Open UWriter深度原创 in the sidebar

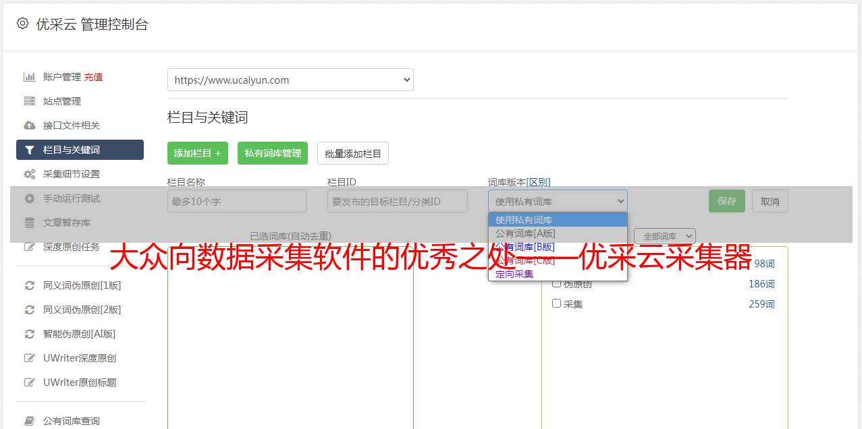tap(80, 358)
